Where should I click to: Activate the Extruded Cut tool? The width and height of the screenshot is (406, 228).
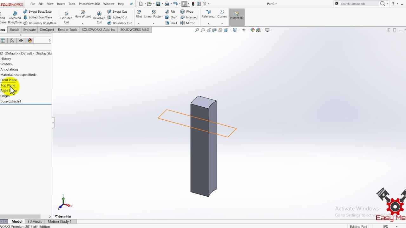[x=66, y=17]
